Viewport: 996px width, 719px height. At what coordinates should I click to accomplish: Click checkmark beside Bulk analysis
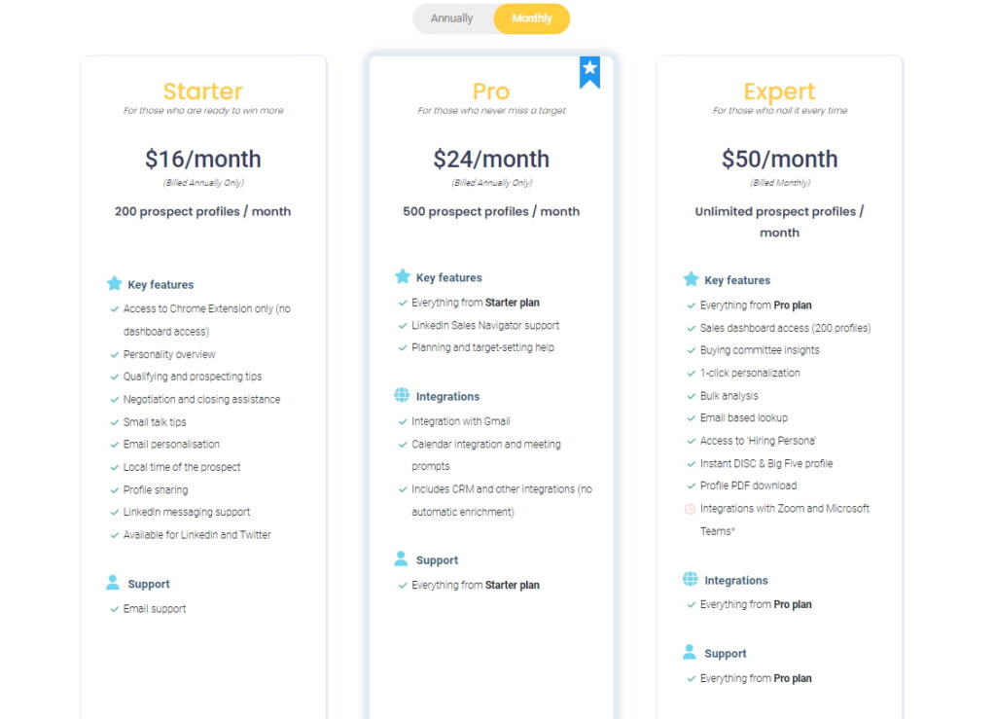click(x=691, y=396)
